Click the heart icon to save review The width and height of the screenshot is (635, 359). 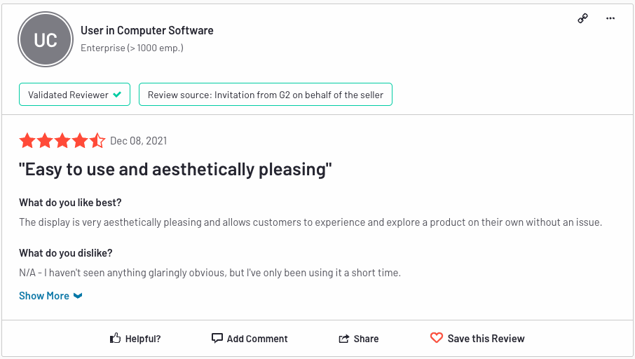(x=437, y=338)
